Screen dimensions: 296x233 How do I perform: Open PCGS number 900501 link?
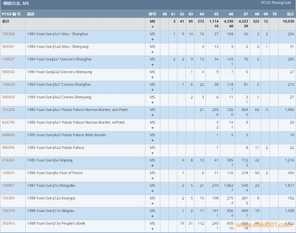click(8, 47)
